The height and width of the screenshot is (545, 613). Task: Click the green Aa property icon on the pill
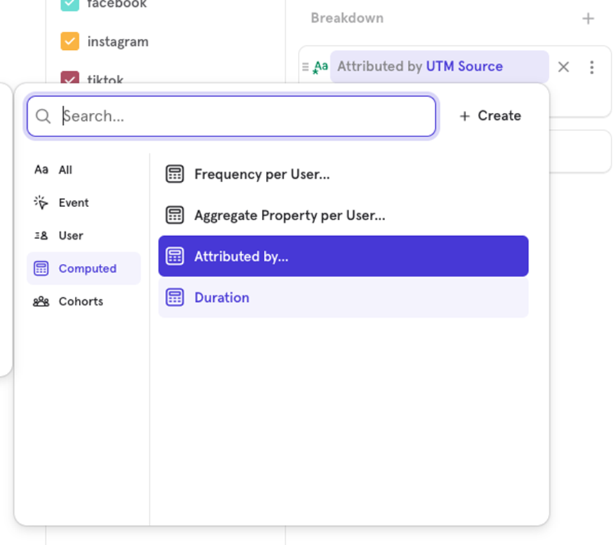pyautogui.click(x=320, y=66)
